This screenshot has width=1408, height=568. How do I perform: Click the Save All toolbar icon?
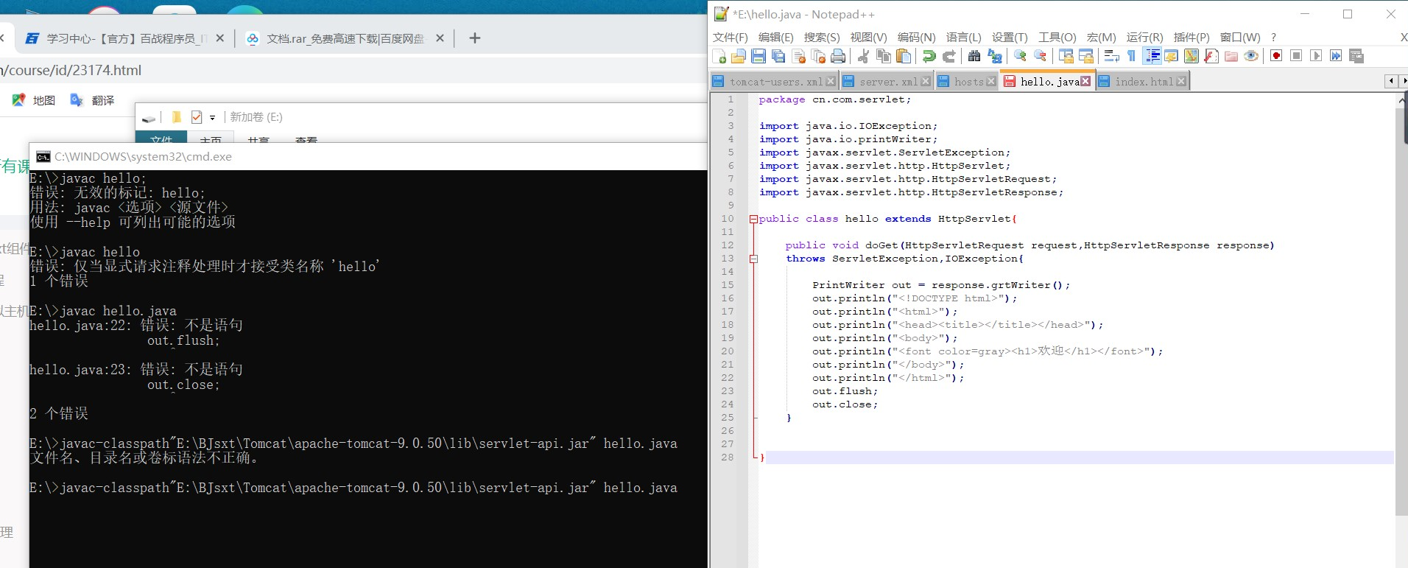pos(778,56)
